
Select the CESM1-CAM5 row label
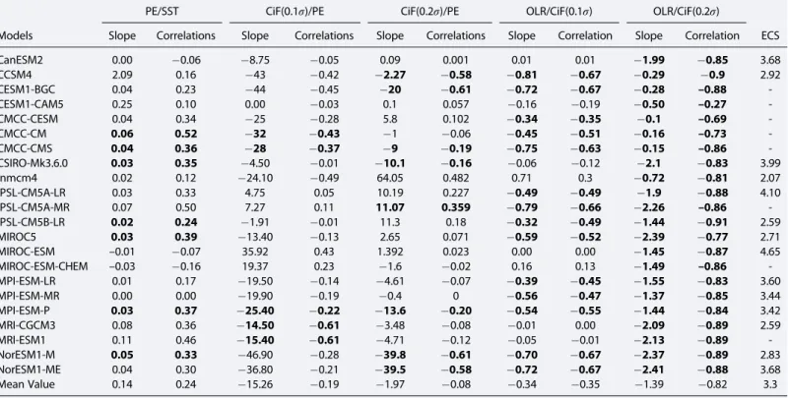click(32, 104)
